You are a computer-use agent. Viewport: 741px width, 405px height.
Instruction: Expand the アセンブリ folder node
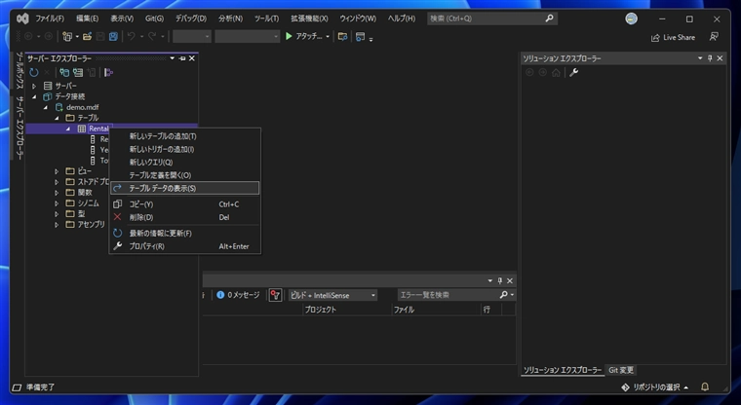tap(57, 225)
